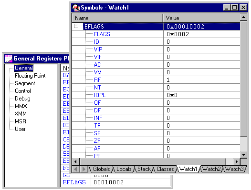Select the Segment register group
The height and width of the screenshot is (190, 251).
point(25,83)
